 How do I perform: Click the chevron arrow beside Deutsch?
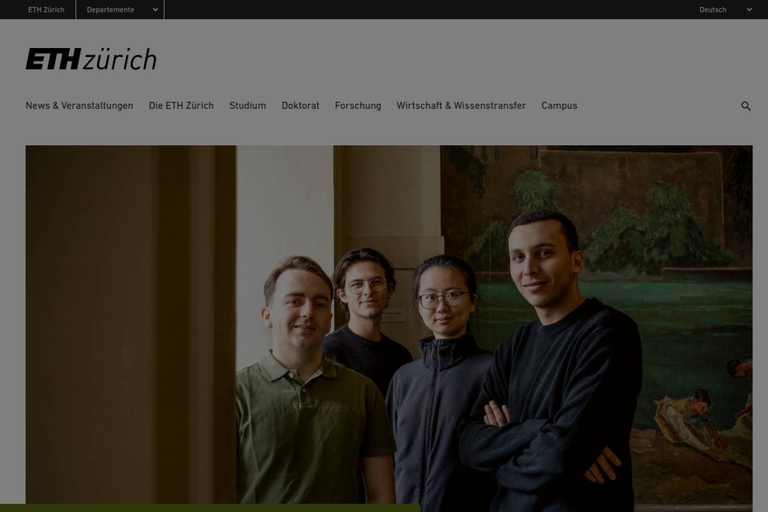749,10
